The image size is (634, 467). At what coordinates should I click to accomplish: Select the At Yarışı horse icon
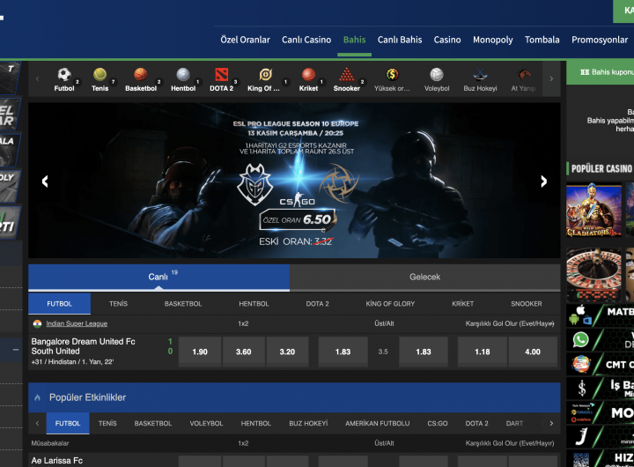pyautogui.click(x=524, y=75)
